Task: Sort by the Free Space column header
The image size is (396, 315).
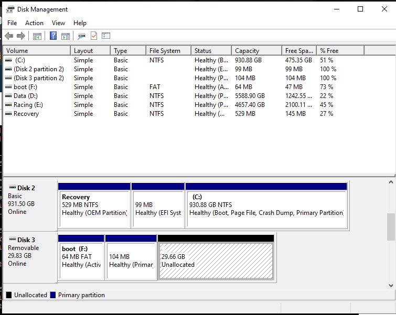Action: tap(299, 51)
